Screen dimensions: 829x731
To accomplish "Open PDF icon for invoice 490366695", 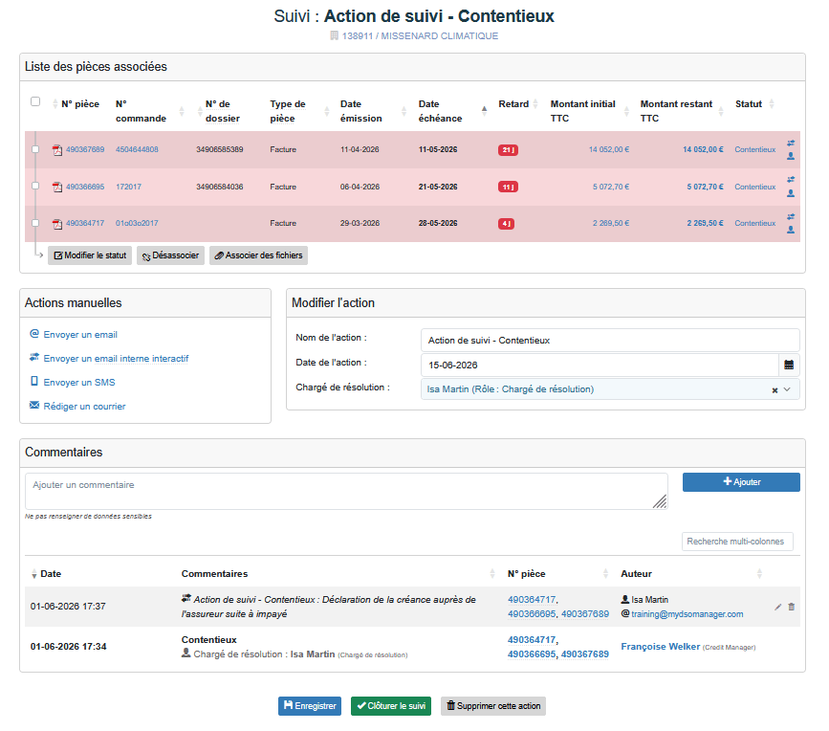I will coord(57,188).
